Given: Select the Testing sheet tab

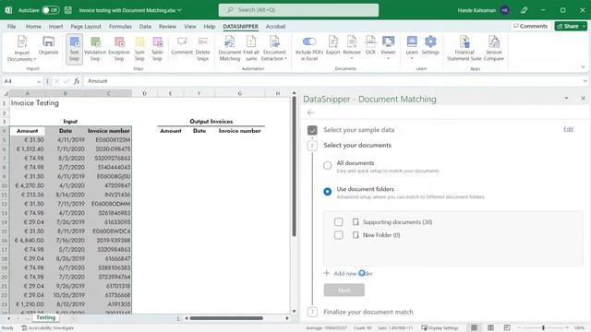Looking at the screenshot, I should click(45, 317).
